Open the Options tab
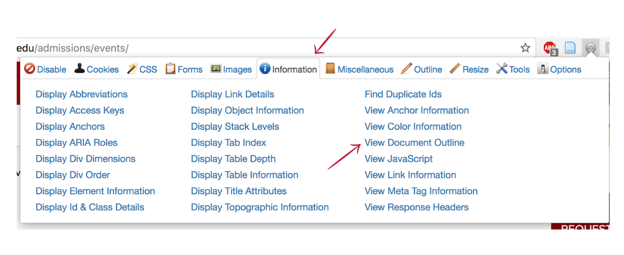 (559, 70)
